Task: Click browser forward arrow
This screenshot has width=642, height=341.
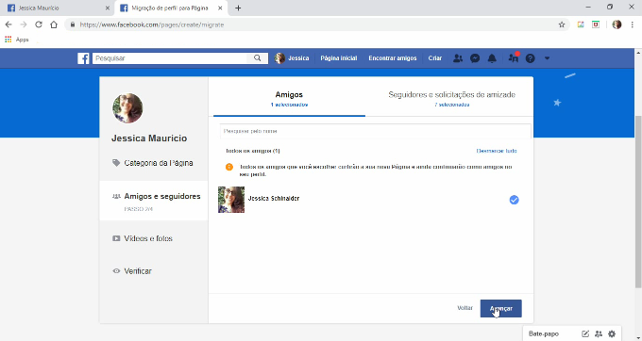Action: (24, 24)
